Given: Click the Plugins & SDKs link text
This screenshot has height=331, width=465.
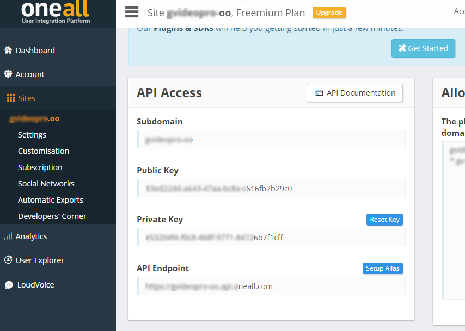Looking at the screenshot, I should [x=183, y=29].
